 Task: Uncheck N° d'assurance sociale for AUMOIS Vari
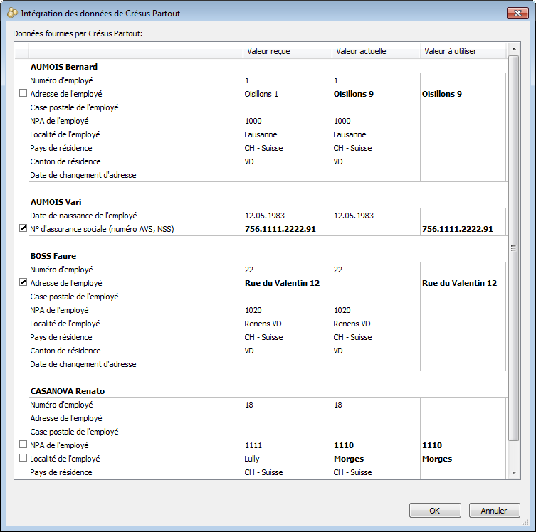point(23,228)
